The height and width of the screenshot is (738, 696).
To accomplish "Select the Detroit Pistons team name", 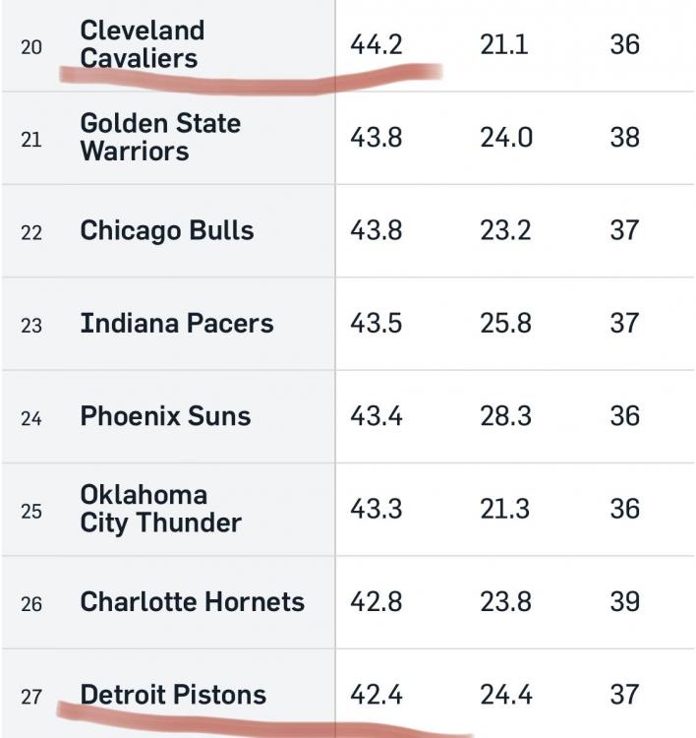I will (173, 695).
